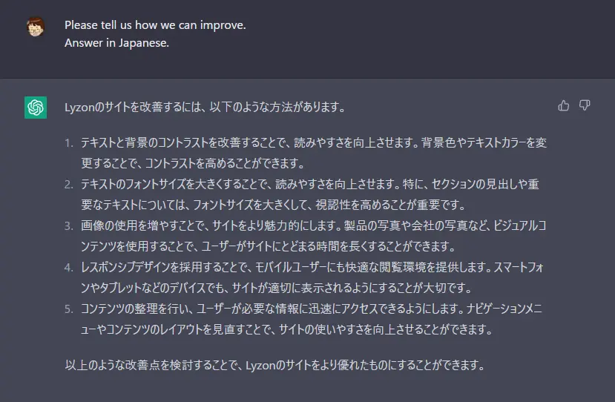
Task: Click the "2." list number marker
Action: [x=69, y=185]
